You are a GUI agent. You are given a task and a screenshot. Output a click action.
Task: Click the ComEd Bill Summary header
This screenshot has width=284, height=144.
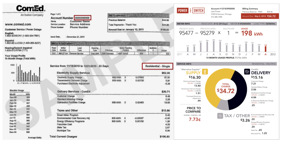tap(139, 16)
